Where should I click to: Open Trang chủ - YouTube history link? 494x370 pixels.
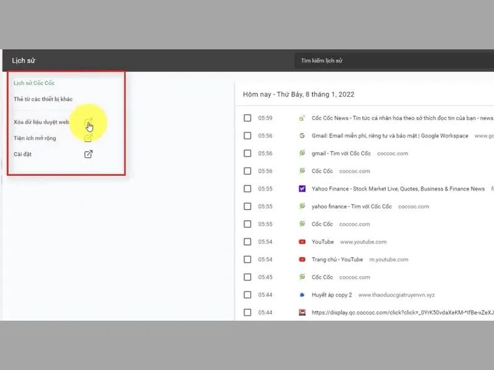coord(337,259)
